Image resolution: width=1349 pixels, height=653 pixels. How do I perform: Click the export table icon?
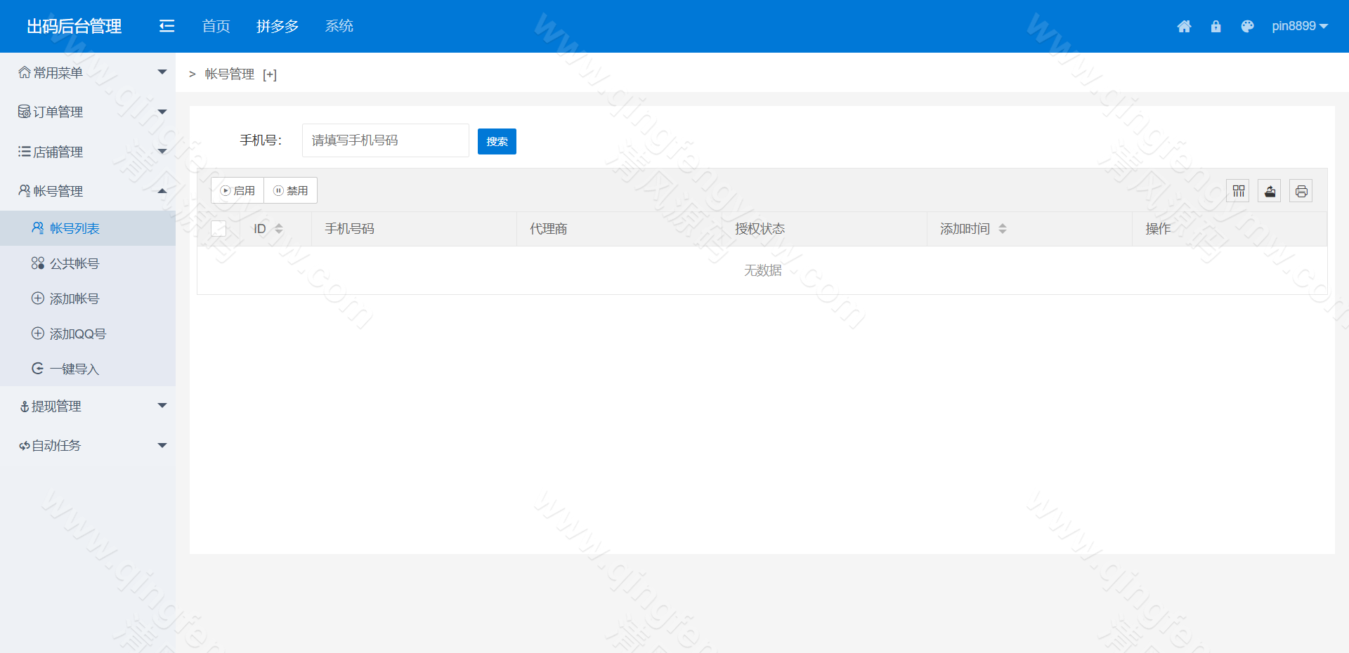point(1270,191)
